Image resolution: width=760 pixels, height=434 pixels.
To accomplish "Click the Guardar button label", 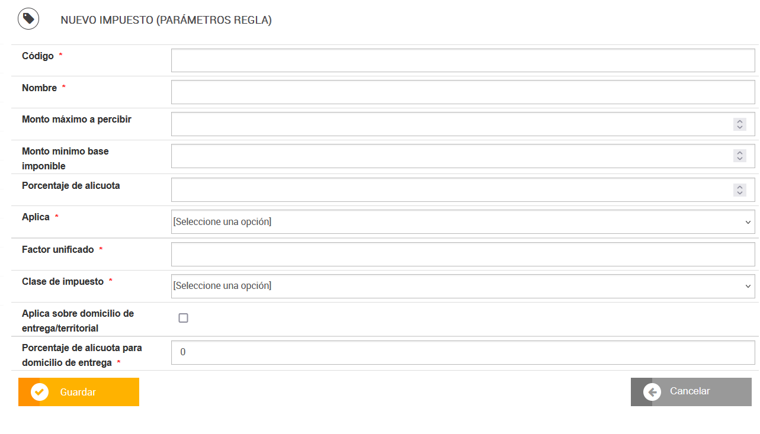I will point(78,392).
